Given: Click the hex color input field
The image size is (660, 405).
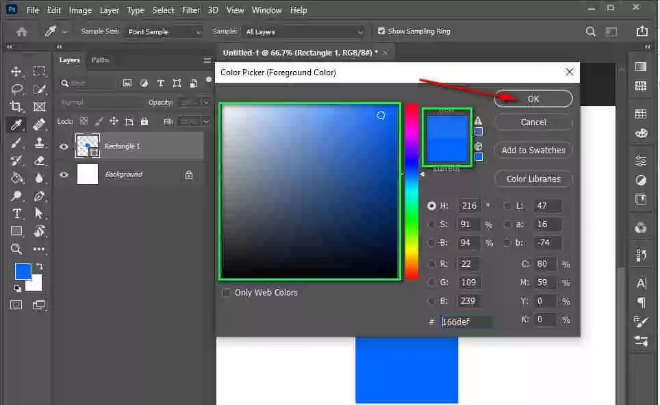Looking at the screenshot, I should coord(466,322).
